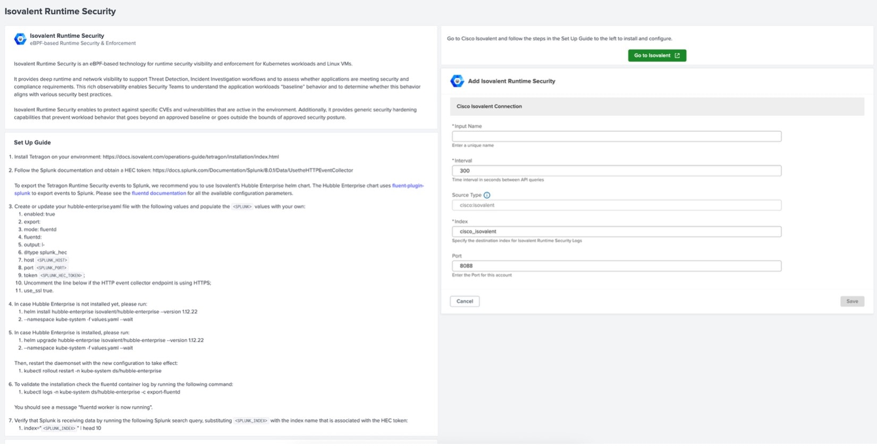The width and height of the screenshot is (877, 446).
Task: Open the fluentd documentation link
Action: (158, 193)
